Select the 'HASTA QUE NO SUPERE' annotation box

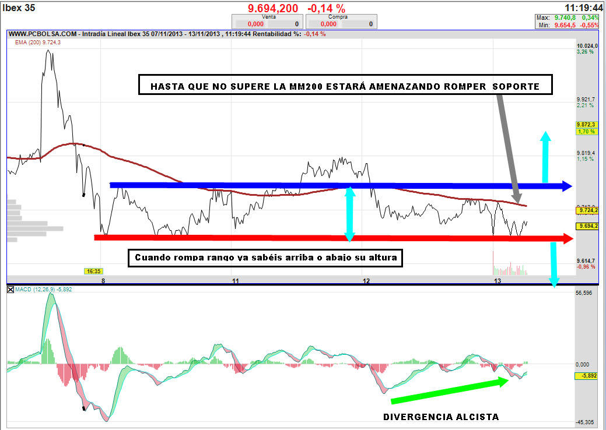344,86
